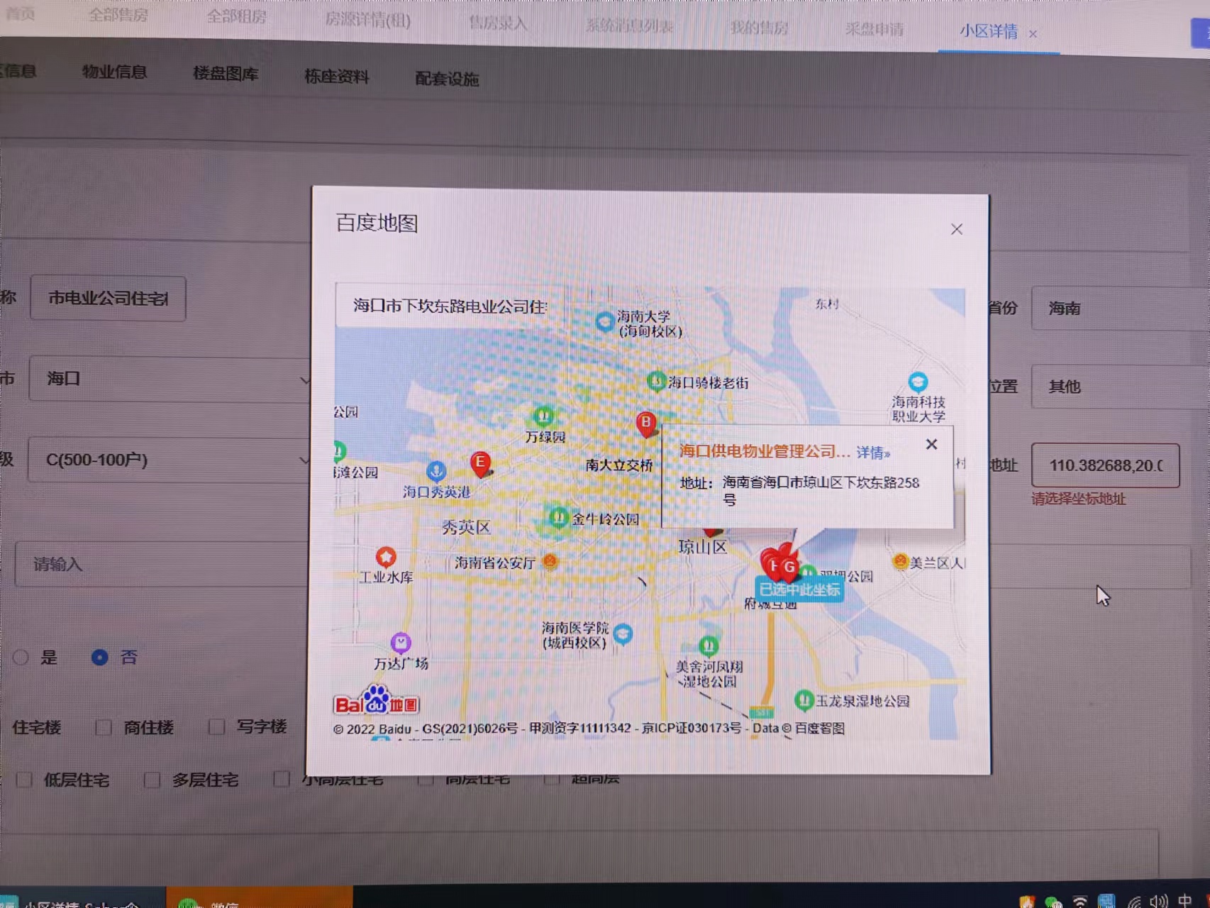Switch to the 全部售房 tab

(118, 16)
